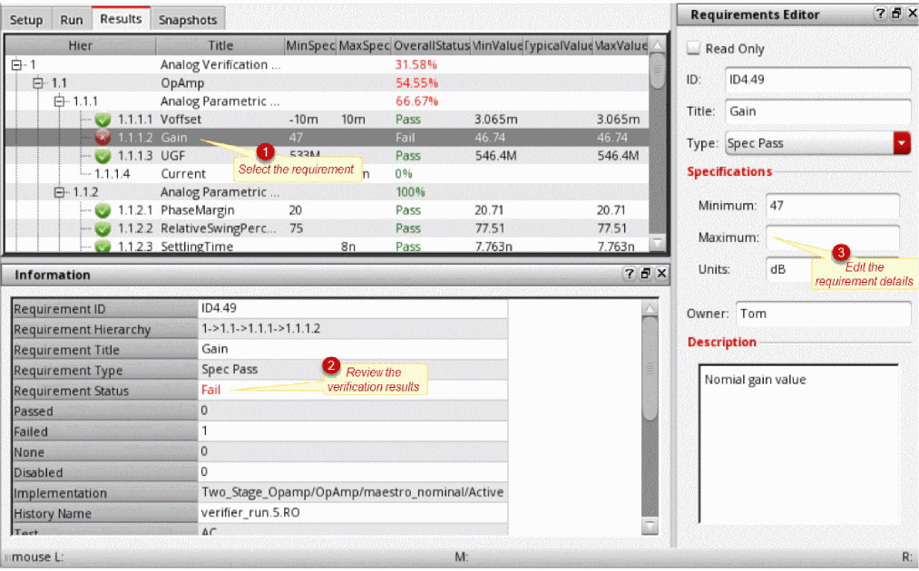Image resolution: width=919 pixels, height=571 pixels.
Task: Sort by the MinSpec column header
Action: point(310,45)
